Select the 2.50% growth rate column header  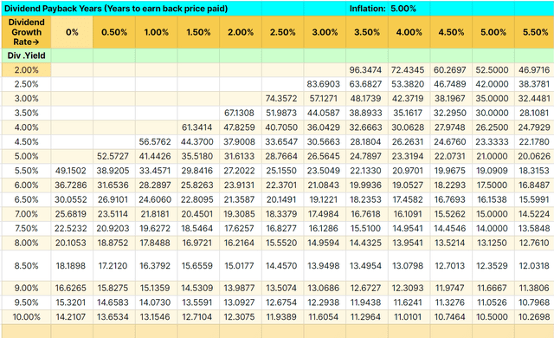(x=283, y=32)
